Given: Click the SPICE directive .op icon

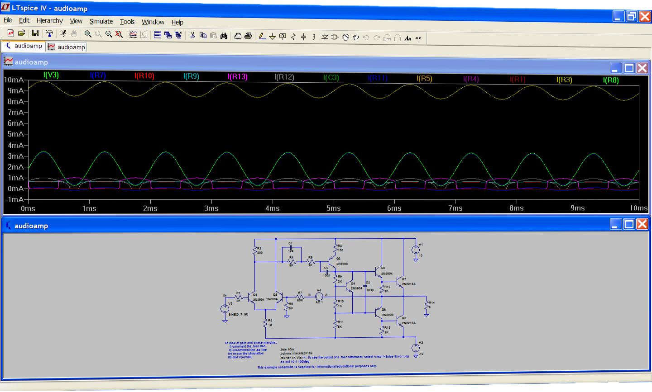Looking at the screenshot, I should pos(418,38).
